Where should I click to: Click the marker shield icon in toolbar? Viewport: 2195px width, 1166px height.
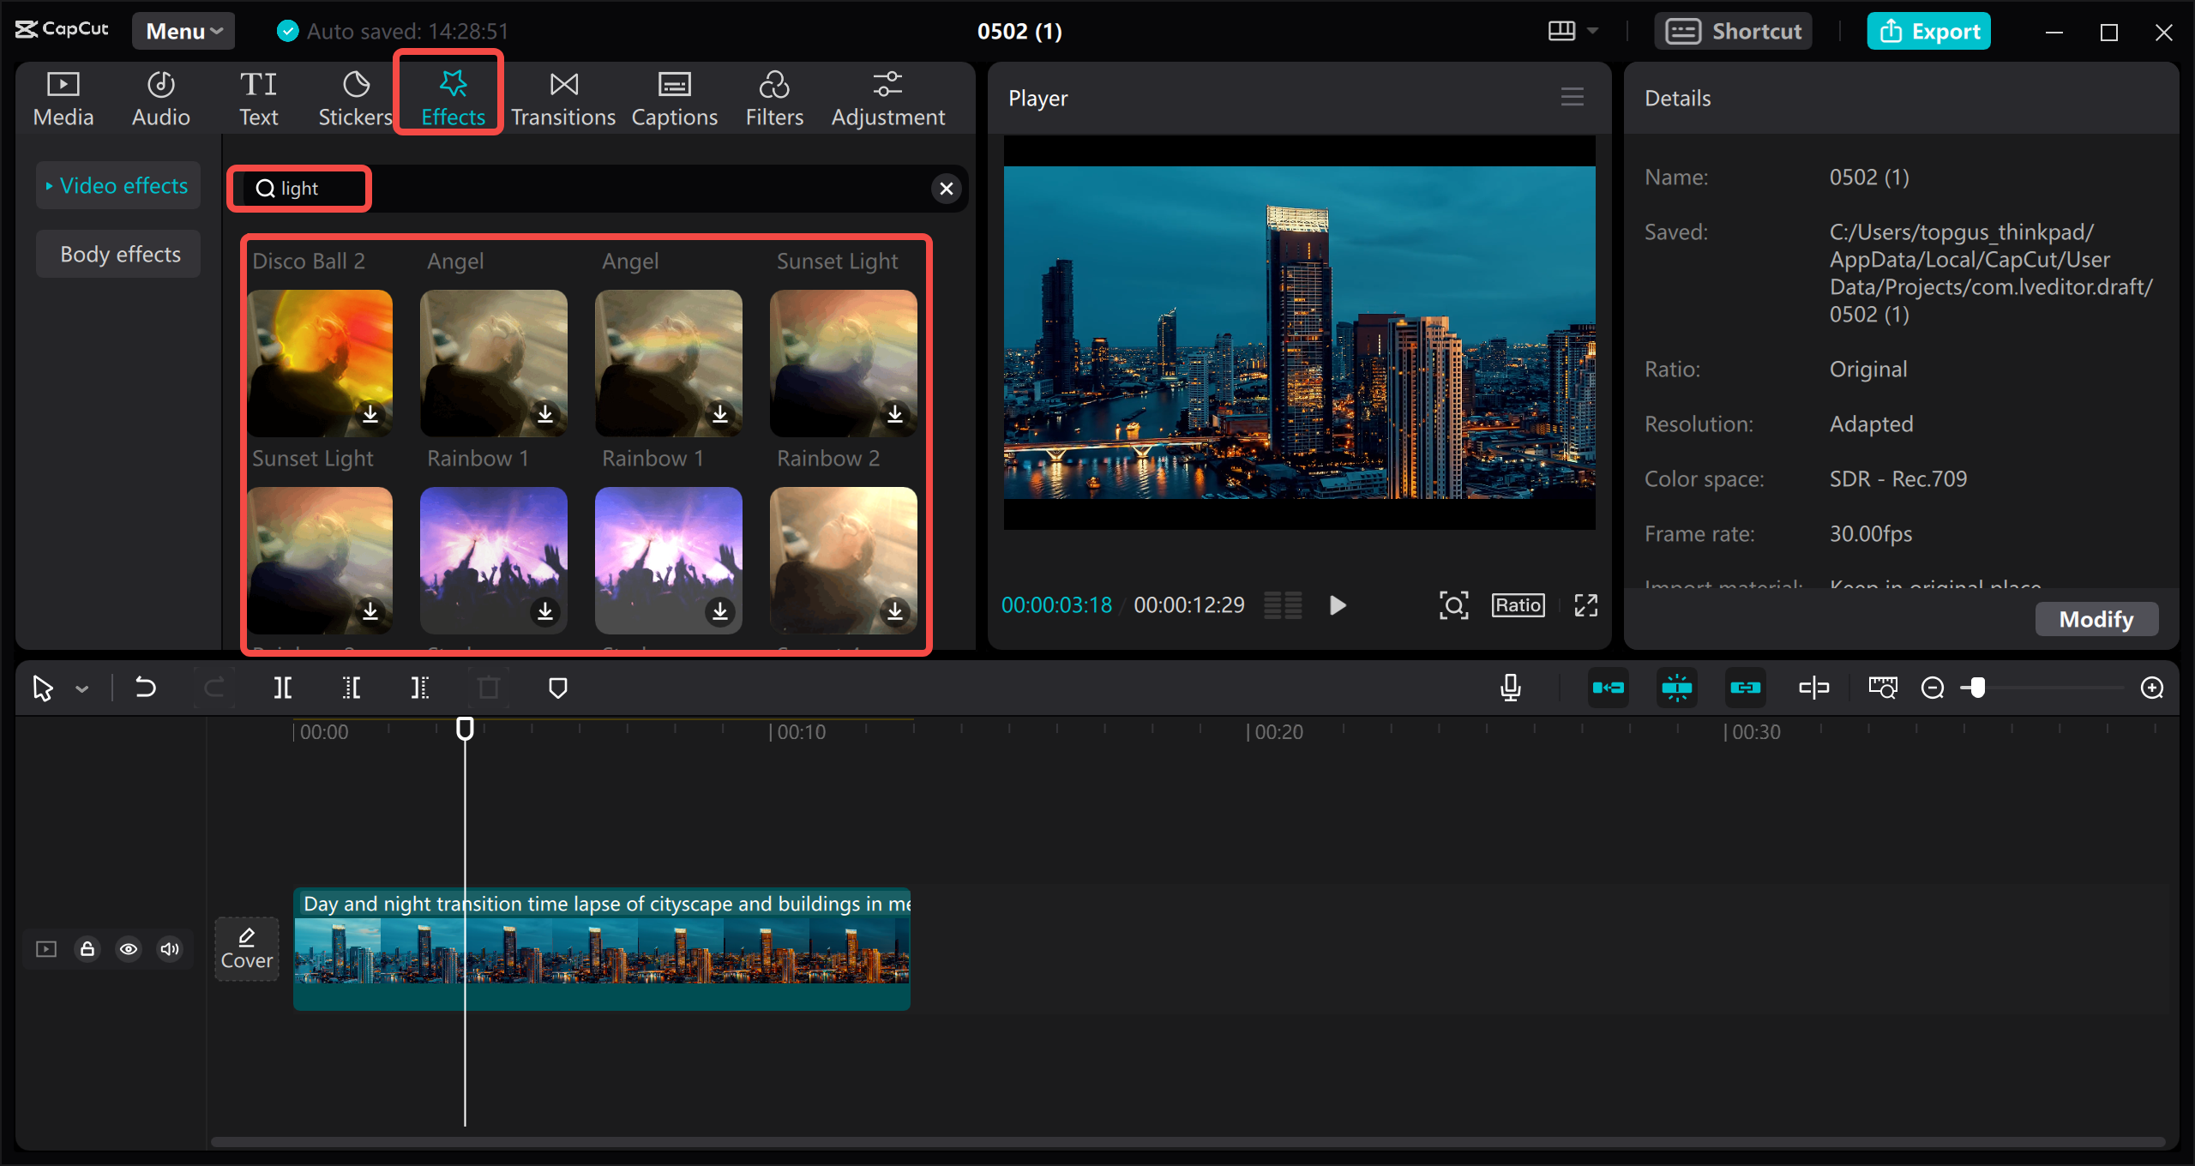tap(558, 688)
